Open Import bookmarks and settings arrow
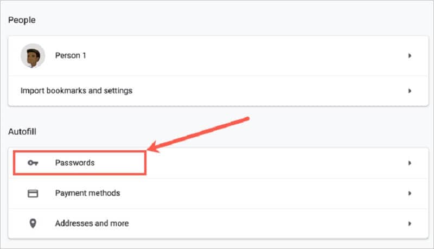434x249 pixels. (410, 91)
